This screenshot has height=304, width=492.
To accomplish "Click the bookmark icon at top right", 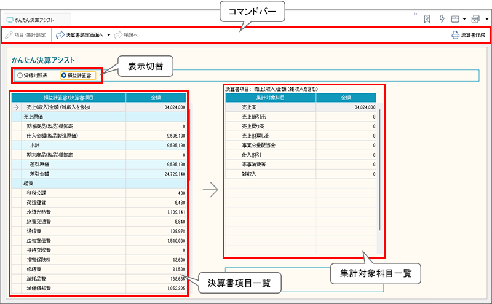I will (427, 19).
